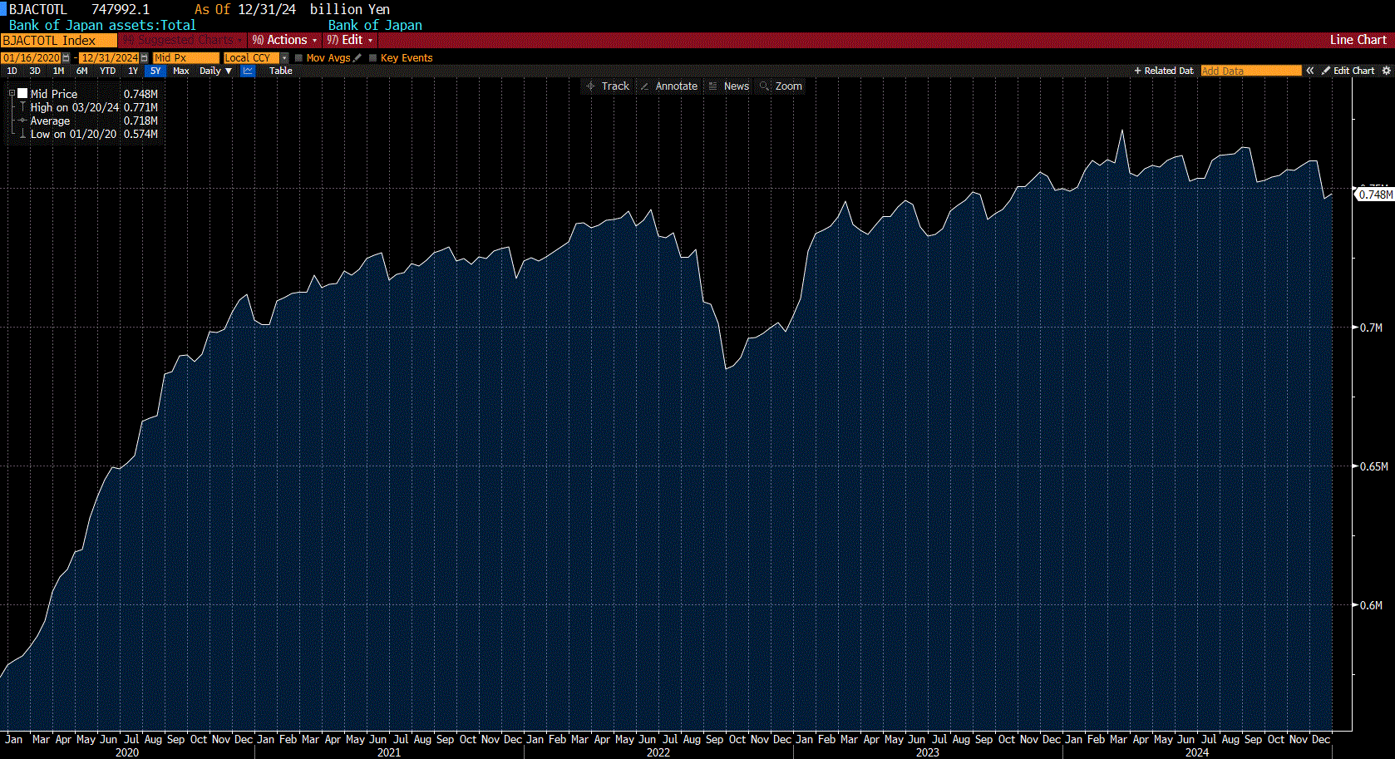Switch to the YTD range tab
The image size is (1395, 759).
pyautogui.click(x=107, y=71)
